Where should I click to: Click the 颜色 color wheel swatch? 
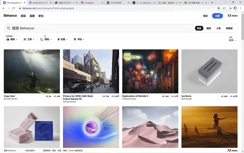click(x=42, y=39)
